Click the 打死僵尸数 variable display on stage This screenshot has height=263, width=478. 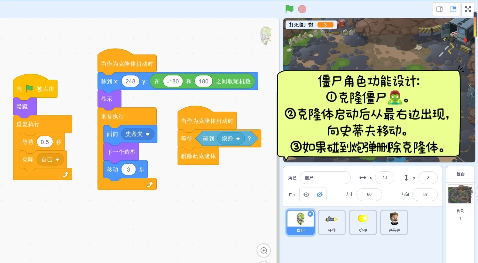point(310,24)
